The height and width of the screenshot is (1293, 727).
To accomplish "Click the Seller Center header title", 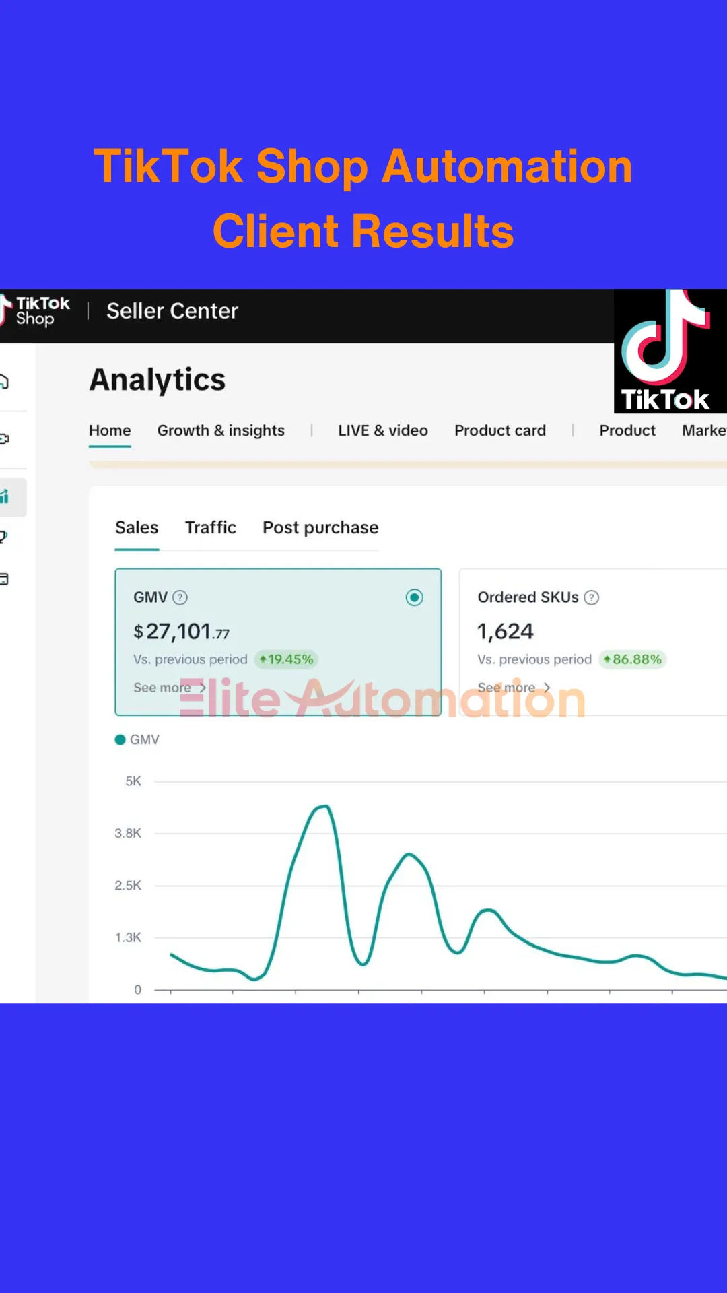I will [x=172, y=311].
